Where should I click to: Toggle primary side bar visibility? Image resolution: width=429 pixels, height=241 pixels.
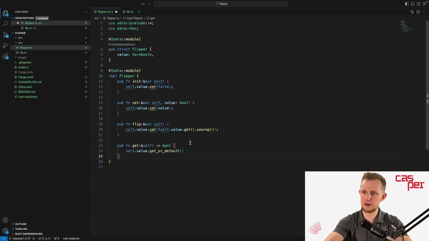click(407, 4)
